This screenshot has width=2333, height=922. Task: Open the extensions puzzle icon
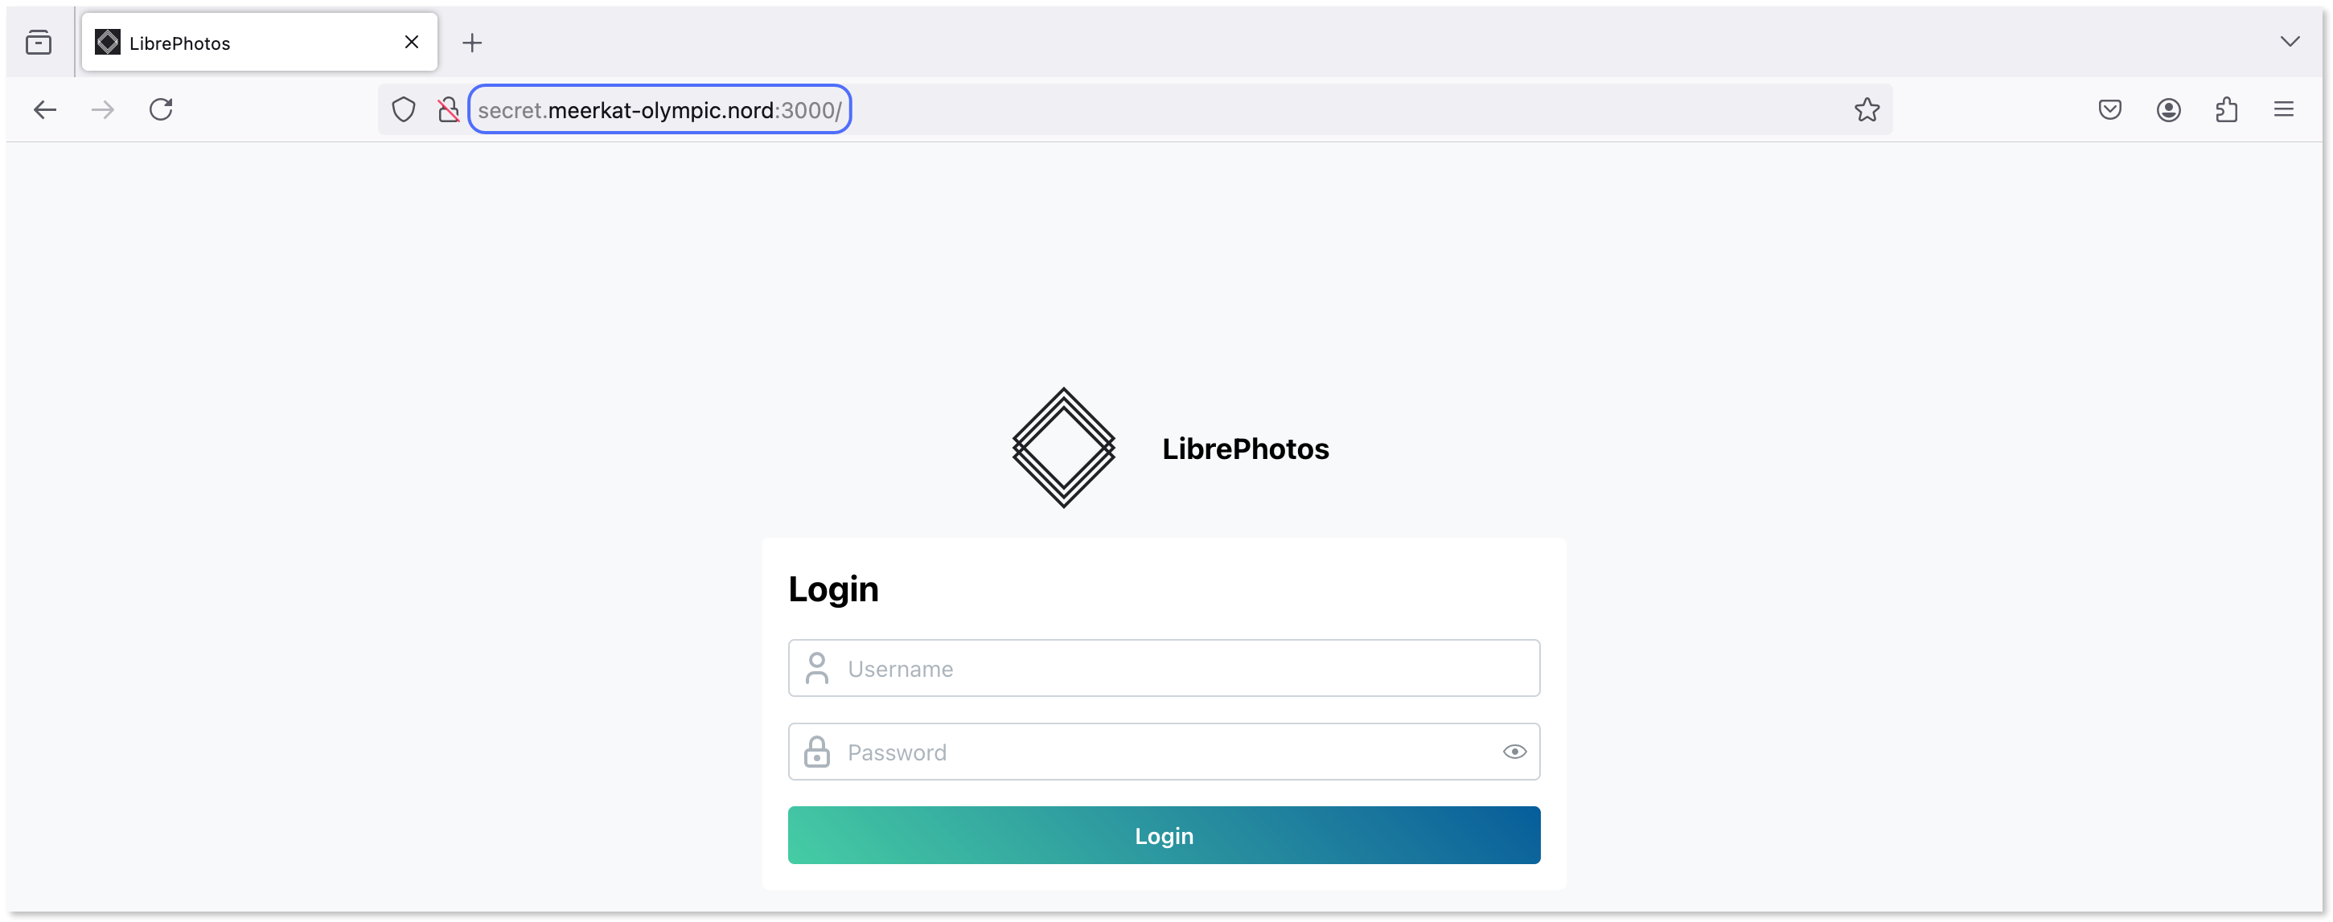pos(2227,109)
